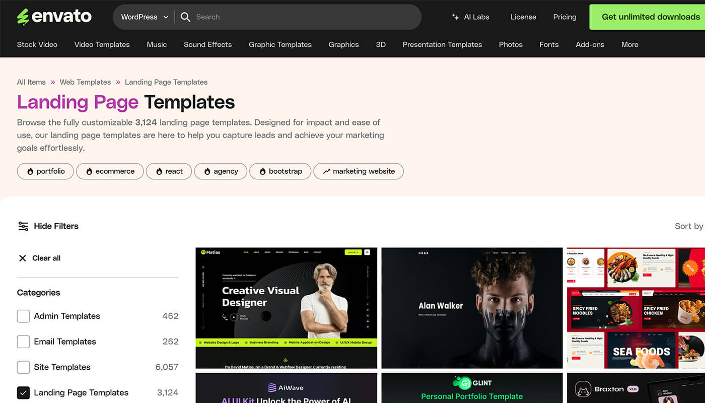Open the Add-ons menu
This screenshot has height=403, width=705.
(x=590, y=45)
